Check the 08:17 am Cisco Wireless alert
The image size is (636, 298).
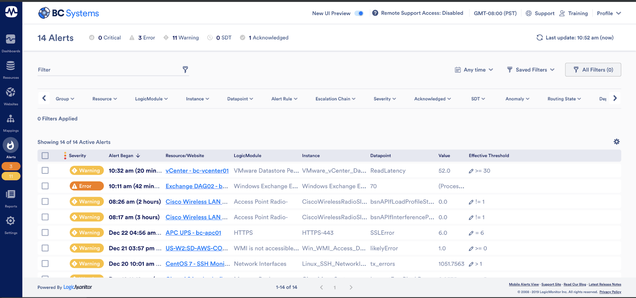[45, 217]
